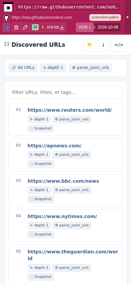Viewport: 131px width, 284px height.
Task: Select the 2026 year breadcrumb
Action: point(85,27)
